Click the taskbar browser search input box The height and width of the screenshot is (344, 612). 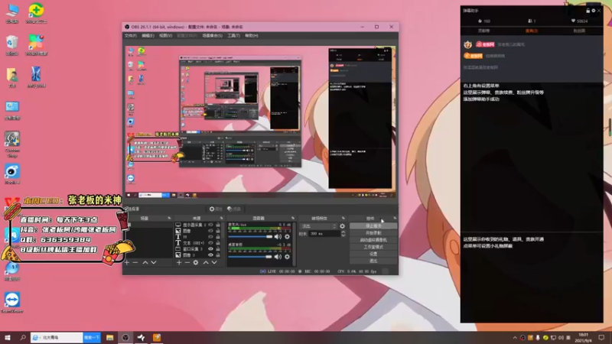57,338
